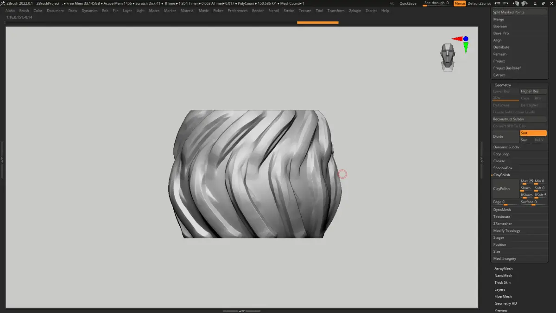
Task: Click the QuickSave button
Action: coord(408,3)
